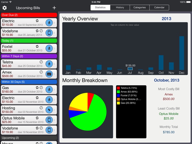Tap recurring icon on Vodafone due 05 January
Screen dimensions: 192x144
coord(37,31)
